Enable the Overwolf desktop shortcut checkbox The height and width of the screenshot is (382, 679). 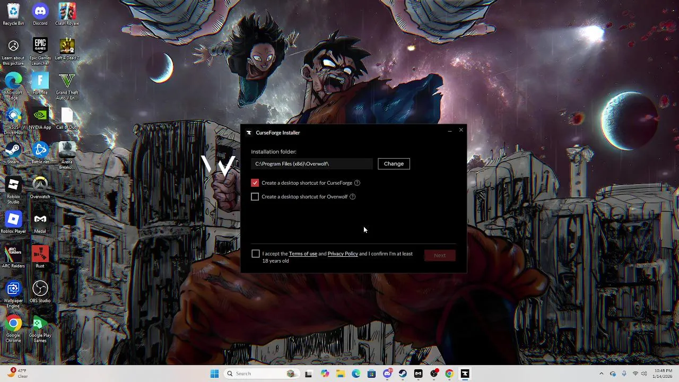255,196
